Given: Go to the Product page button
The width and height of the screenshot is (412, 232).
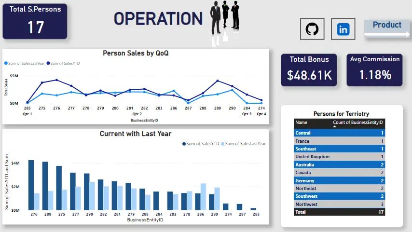Looking at the screenshot, I should click(387, 28).
